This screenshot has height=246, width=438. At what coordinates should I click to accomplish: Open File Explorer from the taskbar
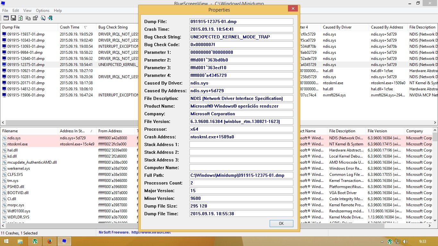20,241
